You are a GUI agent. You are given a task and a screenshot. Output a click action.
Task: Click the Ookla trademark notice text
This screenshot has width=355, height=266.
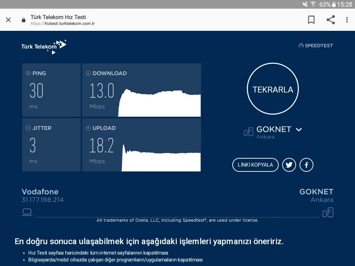(177, 220)
